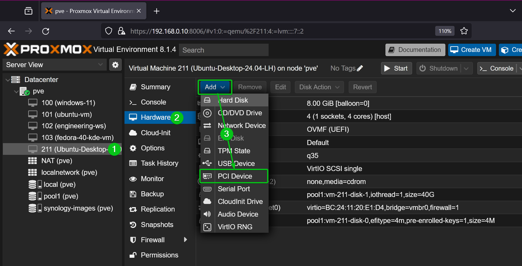522x266 pixels.
Task: Click the Remove hardware button
Action: 250,87
